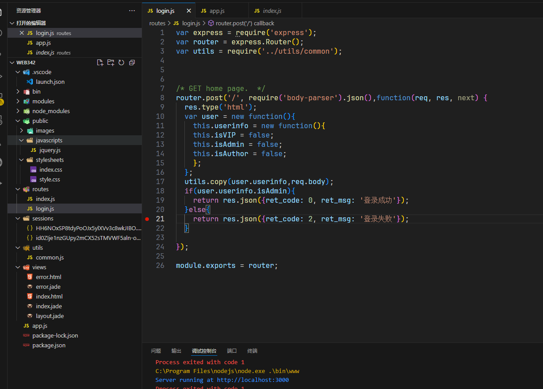
Task: Expand the bin folder
Action: point(36,92)
